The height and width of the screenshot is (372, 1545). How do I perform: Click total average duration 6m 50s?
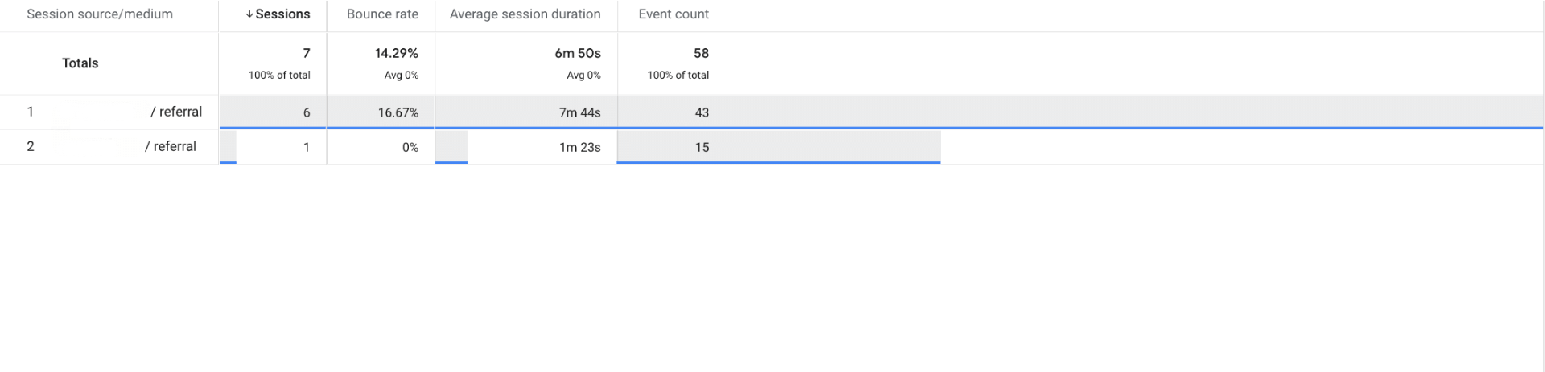coord(578,53)
